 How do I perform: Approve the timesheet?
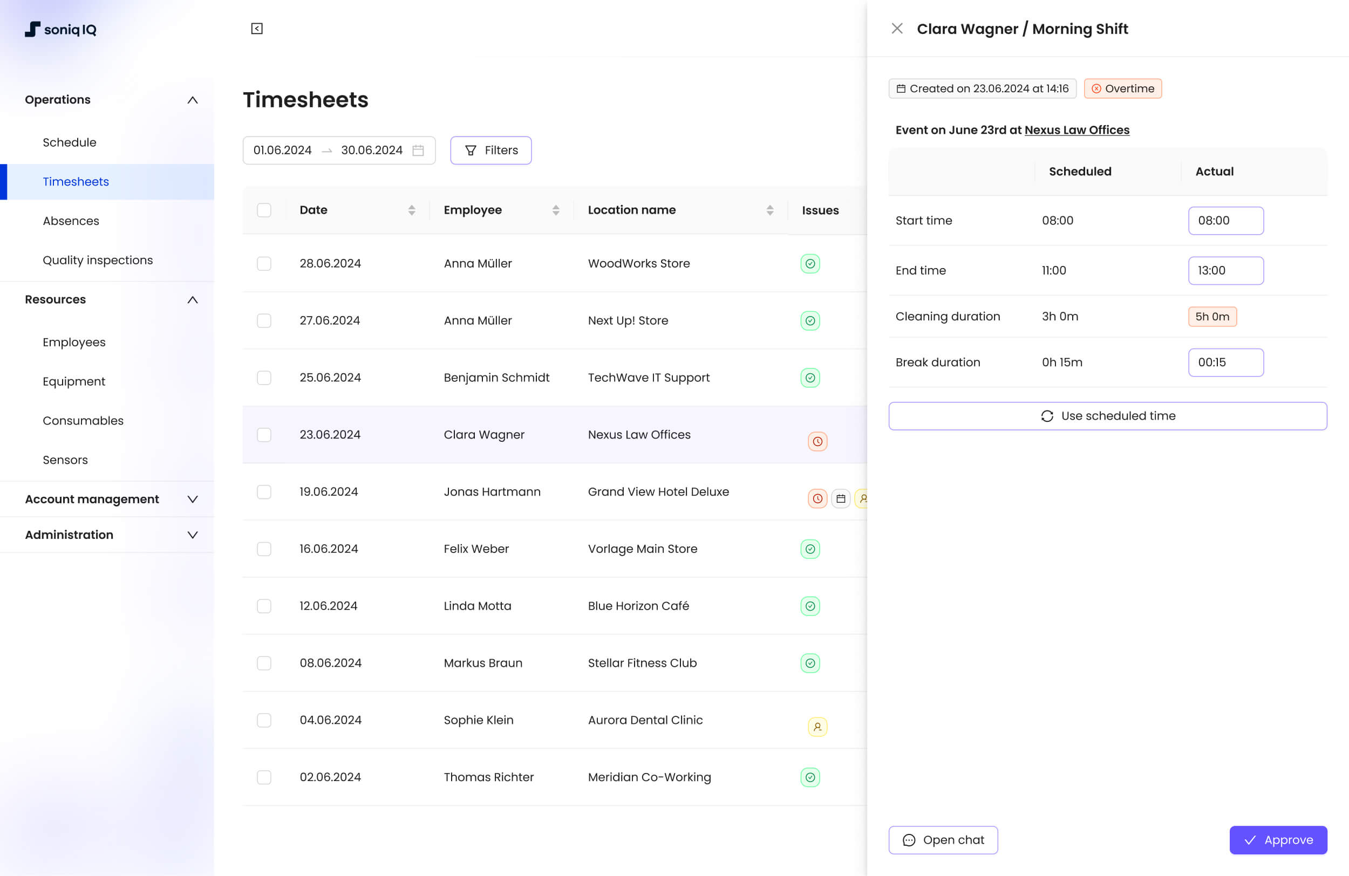point(1278,840)
